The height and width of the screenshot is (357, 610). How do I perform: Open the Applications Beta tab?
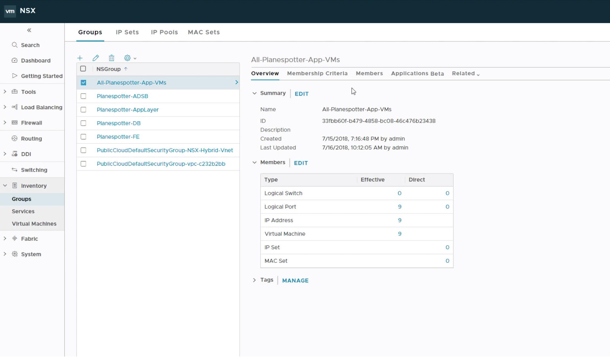pyautogui.click(x=417, y=74)
